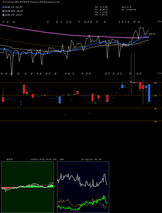Click the 'Pre O: 27.00' value
This screenshot has height=213, width=162.
(101, 7)
